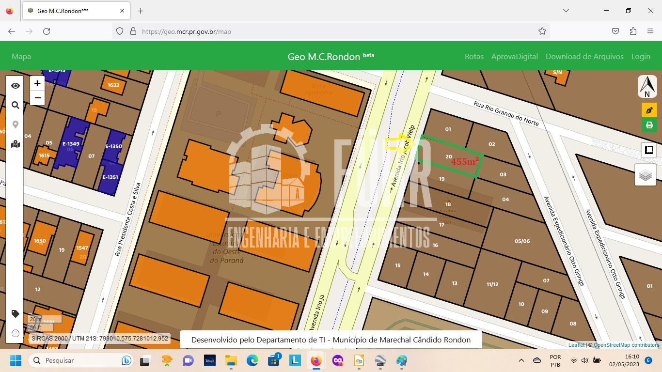Open AprovaDigital from the header

[x=515, y=56]
